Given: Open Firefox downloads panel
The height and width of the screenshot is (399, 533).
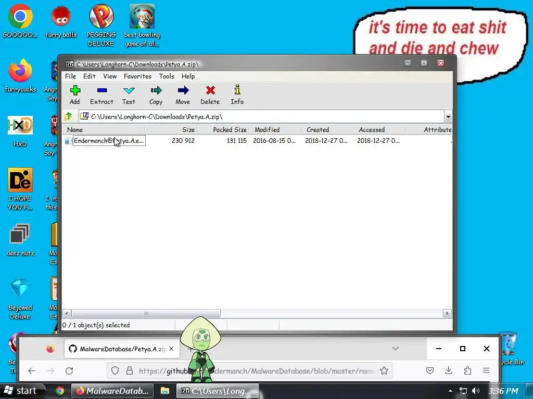Looking at the screenshot, I should coord(448,370).
